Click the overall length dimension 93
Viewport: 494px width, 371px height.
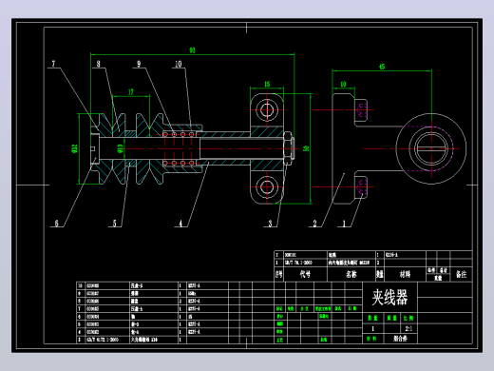click(x=192, y=50)
